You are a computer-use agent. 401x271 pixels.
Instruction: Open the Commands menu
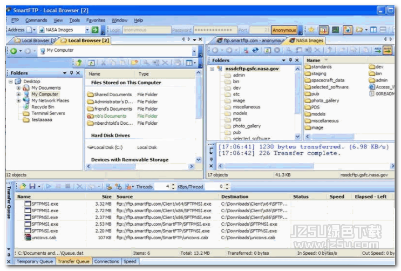pyautogui.click(x=36, y=20)
